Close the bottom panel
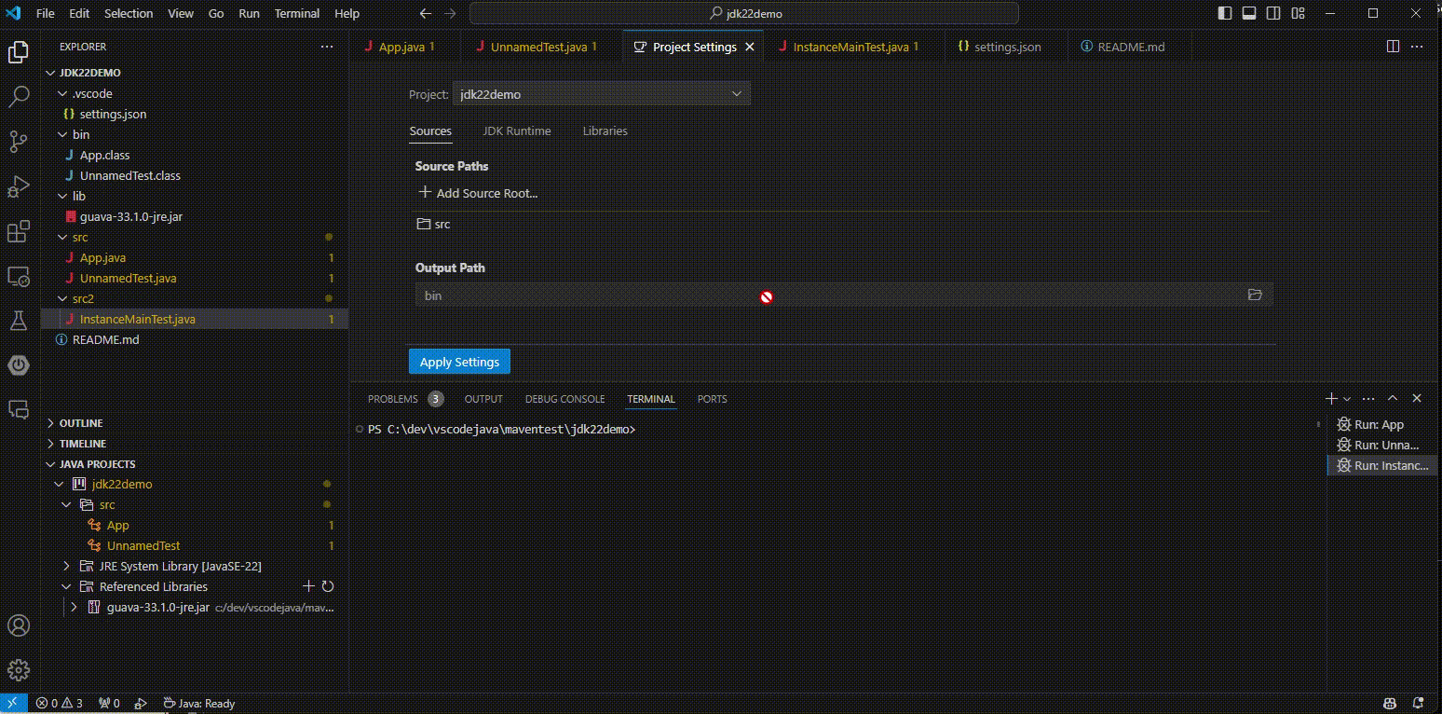Image resolution: width=1442 pixels, height=714 pixels. click(x=1417, y=399)
